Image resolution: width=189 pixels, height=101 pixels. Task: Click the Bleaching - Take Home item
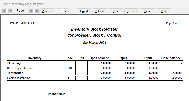(21, 68)
